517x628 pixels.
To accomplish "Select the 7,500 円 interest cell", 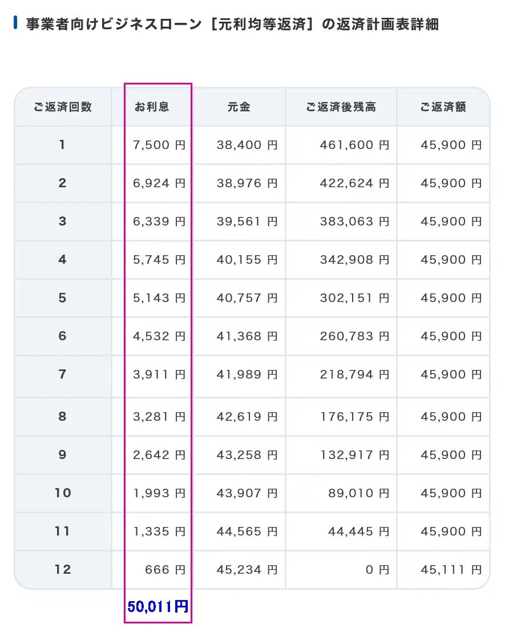I will pyautogui.click(x=152, y=145).
